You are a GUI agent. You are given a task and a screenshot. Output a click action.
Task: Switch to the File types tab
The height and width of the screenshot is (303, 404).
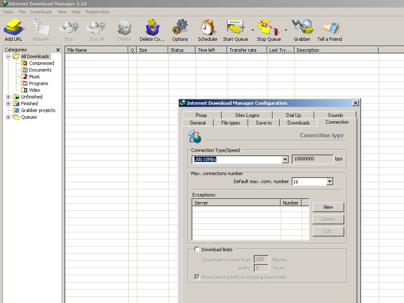coord(231,123)
